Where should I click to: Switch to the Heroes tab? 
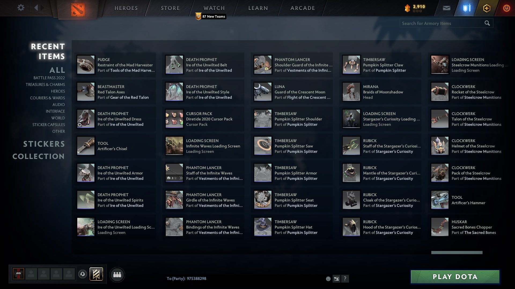point(126,8)
